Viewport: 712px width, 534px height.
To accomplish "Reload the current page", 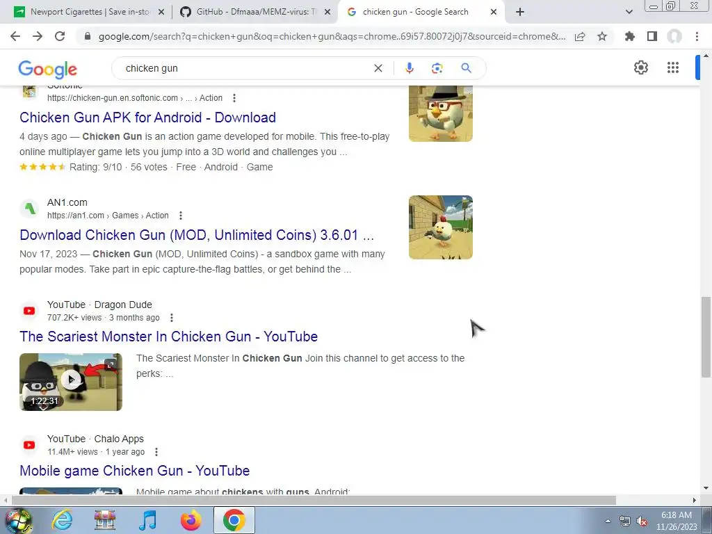I will pyautogui.click(x=60, y=36).
